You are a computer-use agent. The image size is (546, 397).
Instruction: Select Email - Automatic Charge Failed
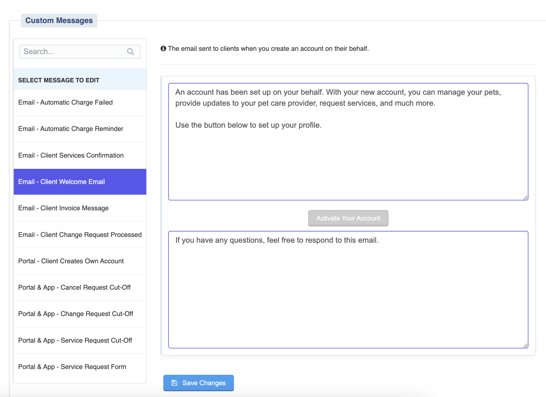[x=80, y=102]
